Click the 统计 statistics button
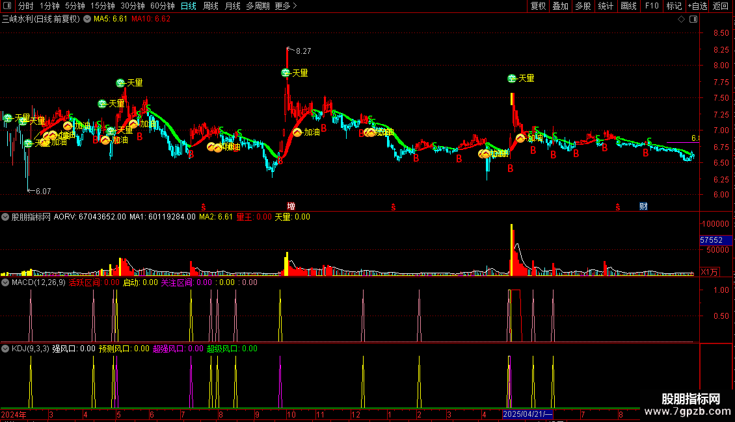This screenshot has height=422, width=735. click(606, 6)
